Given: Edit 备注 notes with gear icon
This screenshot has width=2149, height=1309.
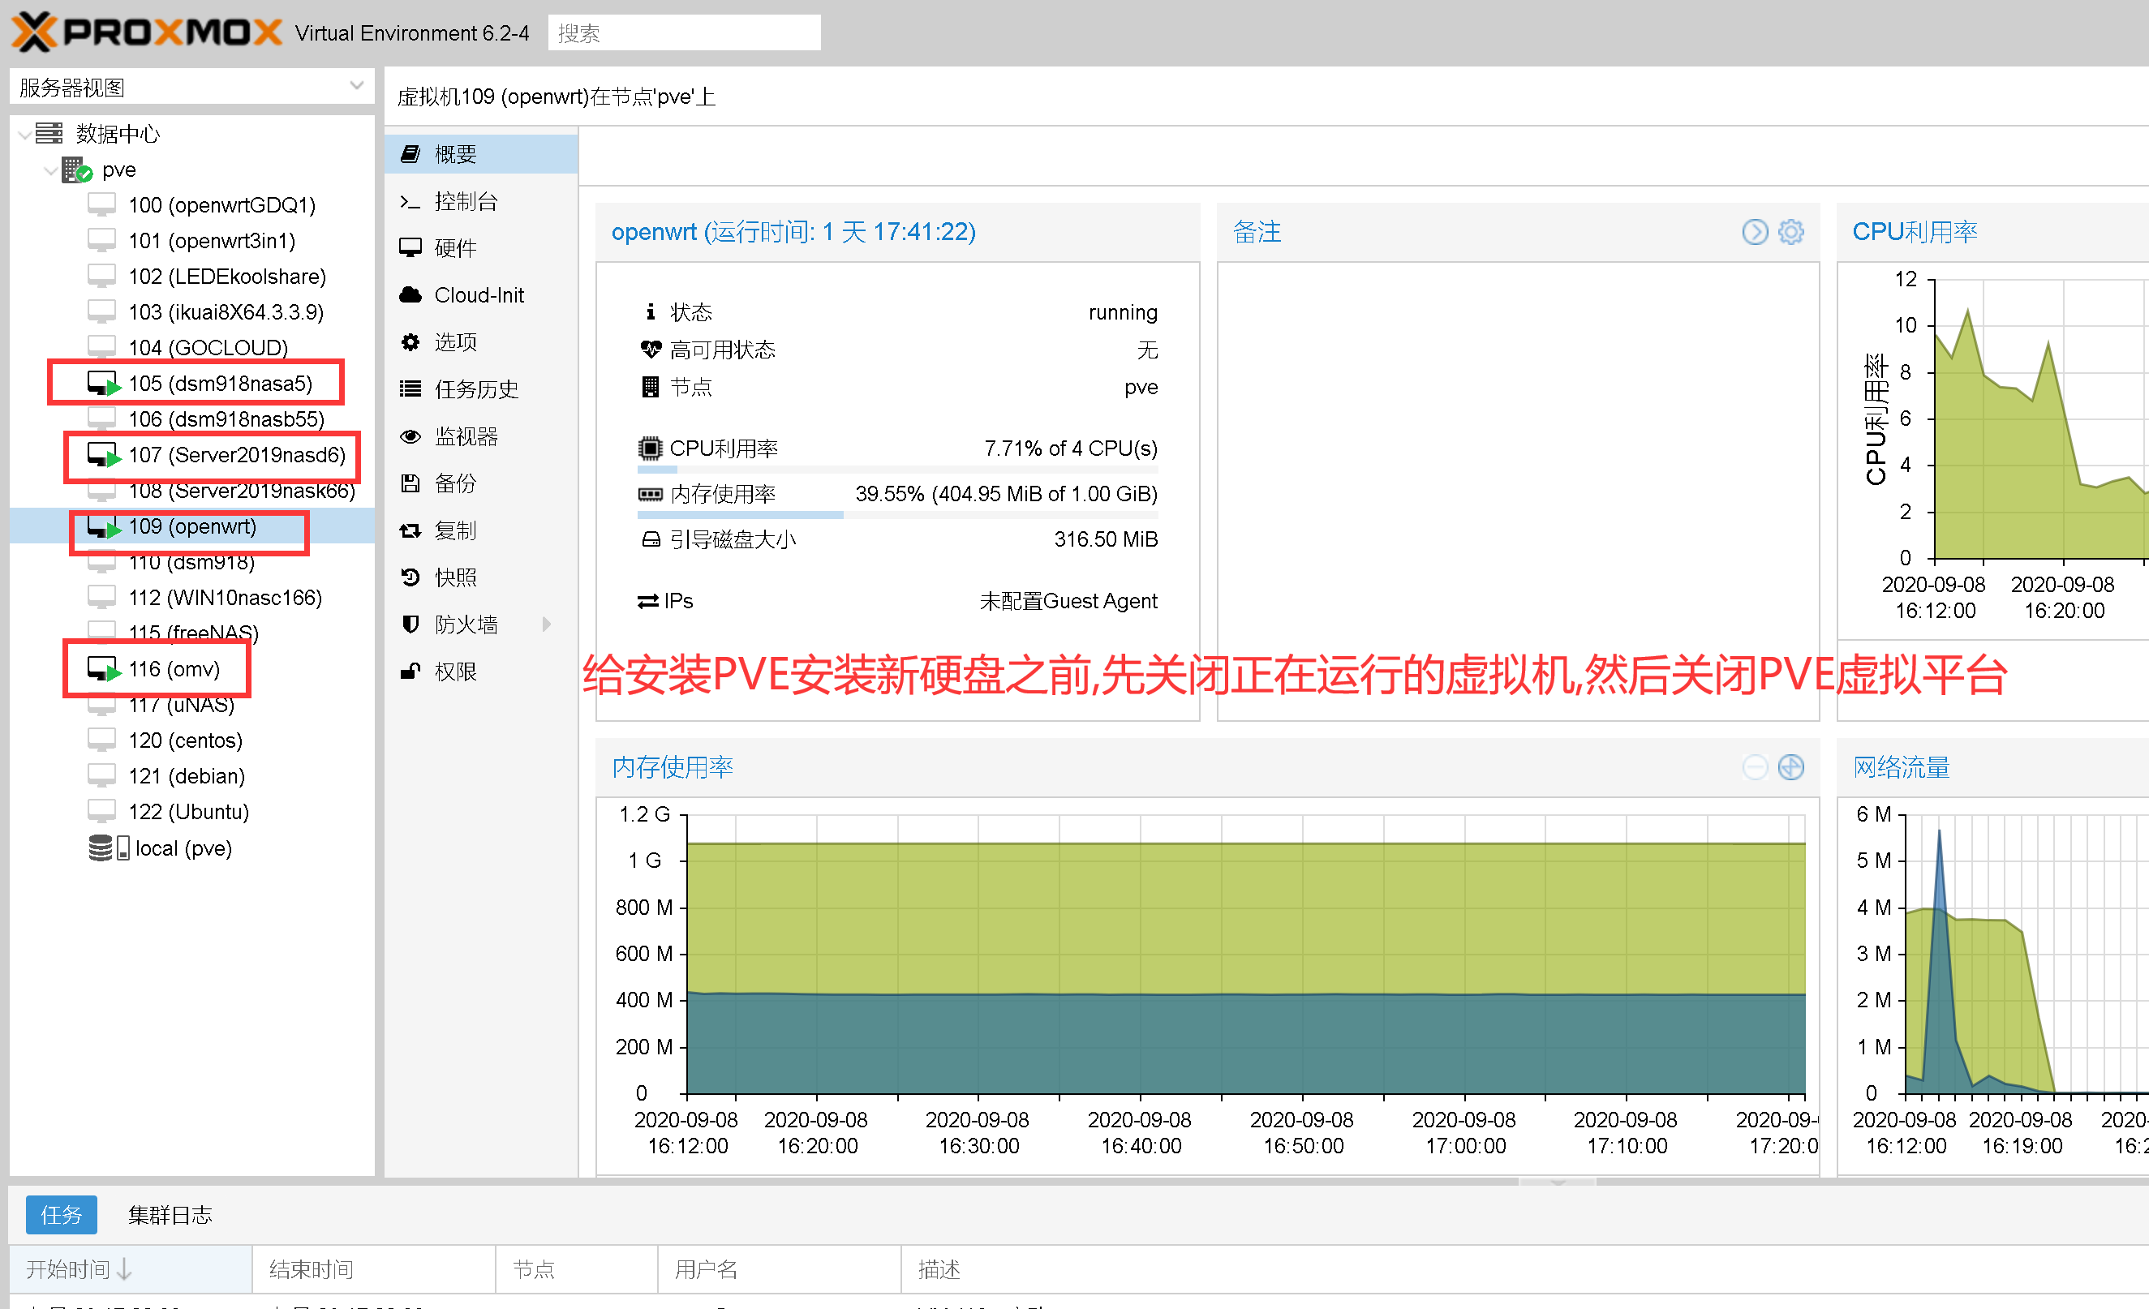Looking at the screenshot, I should point(1790,232).
